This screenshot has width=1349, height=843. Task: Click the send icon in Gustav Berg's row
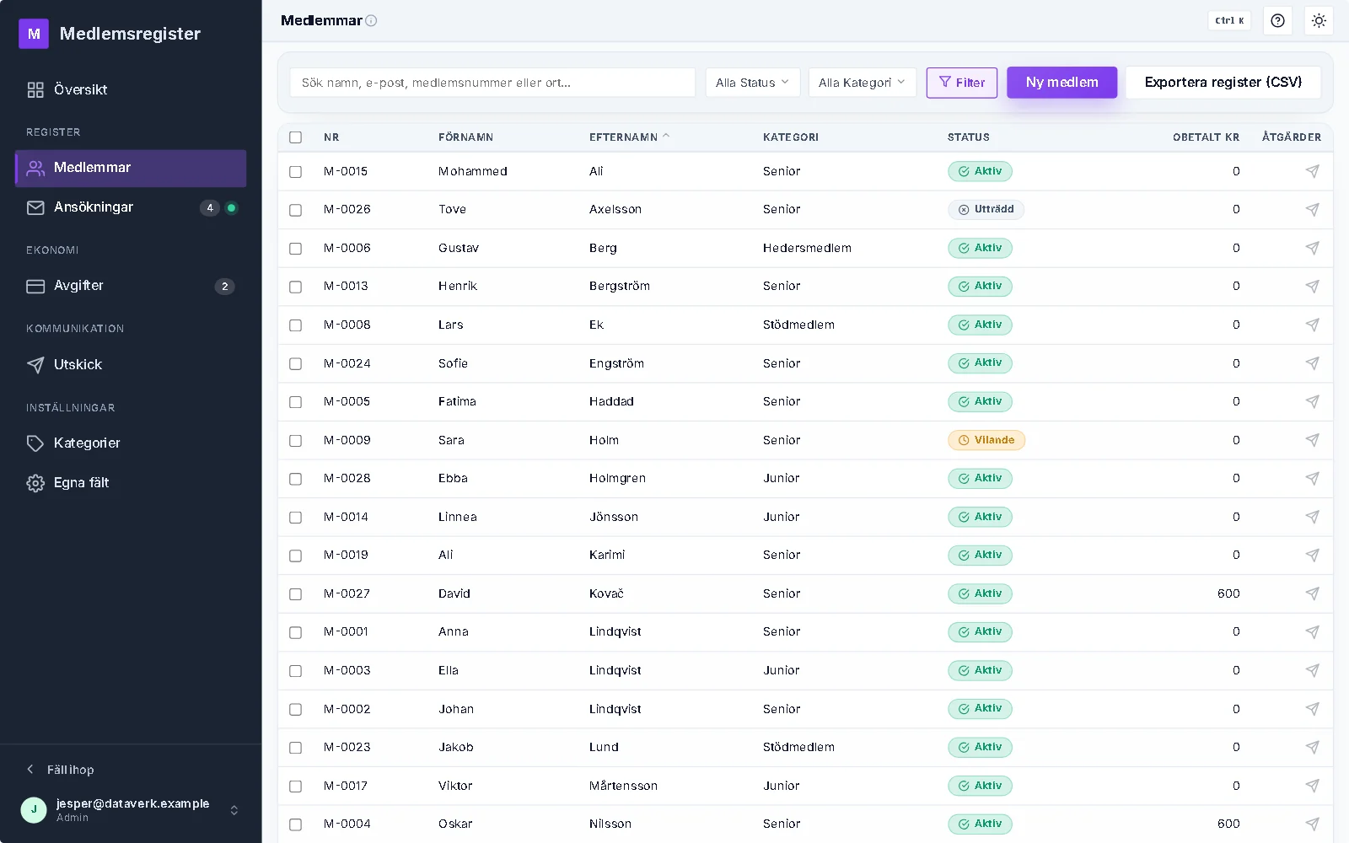(1312, 248)
